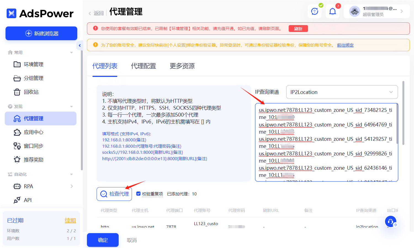
Task: Click the 新建浏览器 button
Action: (x=41, y=33)
